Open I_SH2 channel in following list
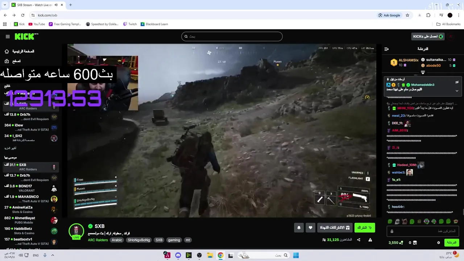This screenshot has height=261, width=464. click(x=31, y=138)
